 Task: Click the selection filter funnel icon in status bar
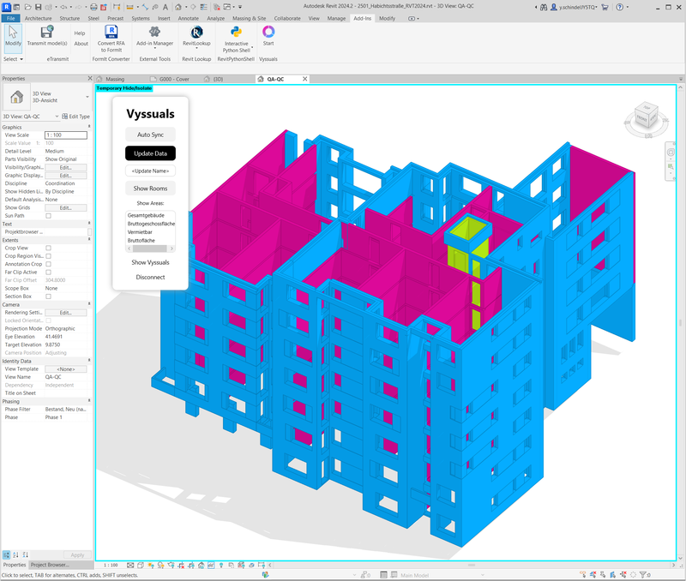point(643,575)
